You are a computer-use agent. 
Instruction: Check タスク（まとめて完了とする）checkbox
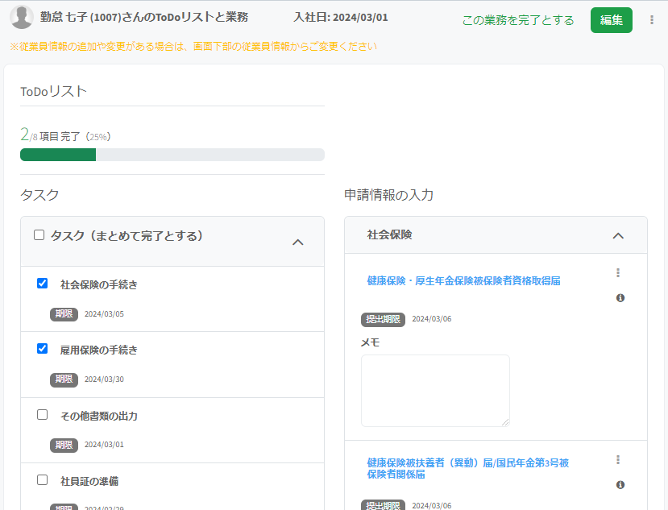tap(39, 235)
